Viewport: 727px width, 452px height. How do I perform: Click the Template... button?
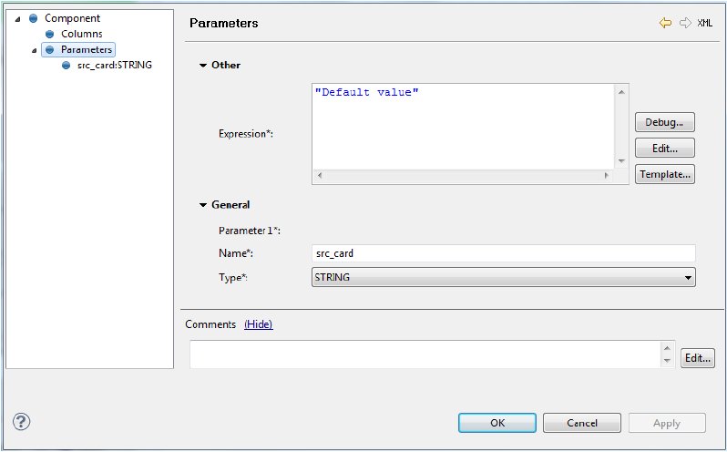(664, 174)
